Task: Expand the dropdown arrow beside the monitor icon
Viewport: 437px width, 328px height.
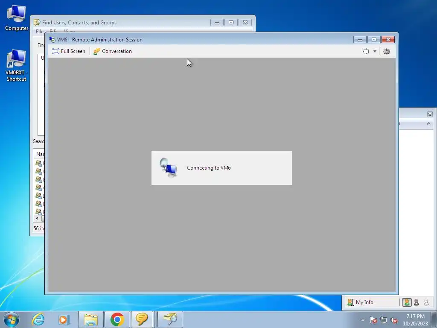Action: (x=375, y=51)
